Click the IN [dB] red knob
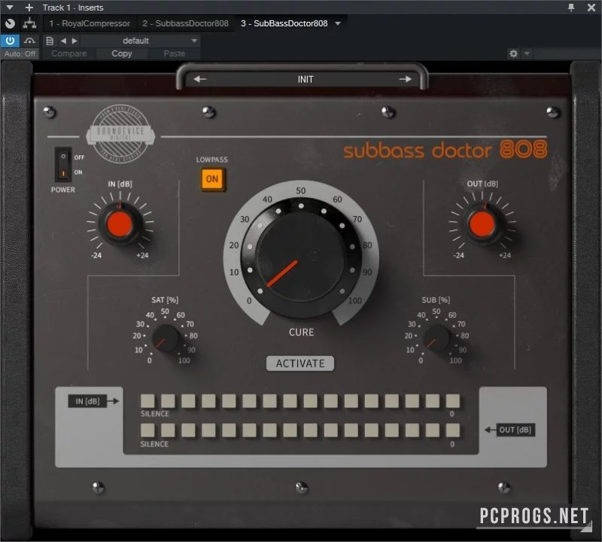This screenshot has height=542, width=602. pos(120,224)
